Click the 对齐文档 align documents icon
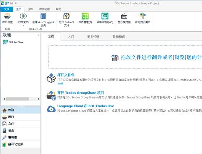 coord(23,16)
